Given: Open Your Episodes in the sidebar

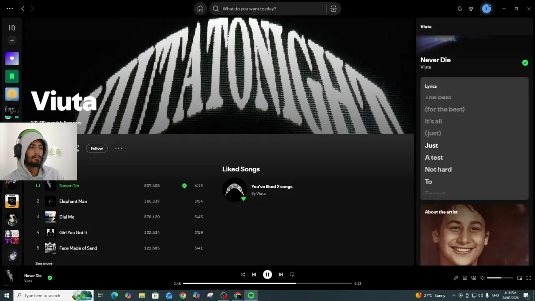Looking at the screenshot, I should 12,76.
